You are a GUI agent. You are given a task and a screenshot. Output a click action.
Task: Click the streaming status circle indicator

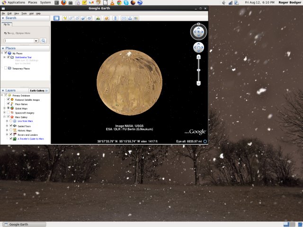point(205,141)
